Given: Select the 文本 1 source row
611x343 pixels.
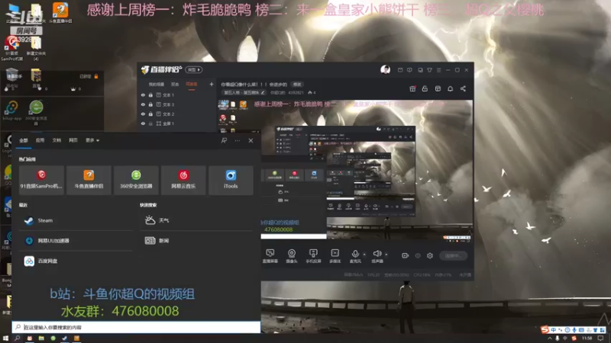Looking at the screenshot, I should 177,95.
